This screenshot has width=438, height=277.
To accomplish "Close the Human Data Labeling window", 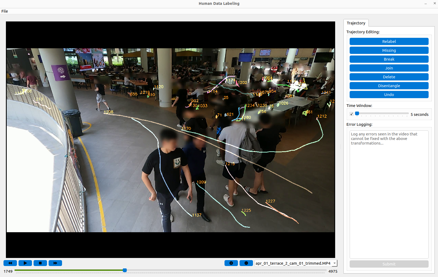I will point(435,3).
